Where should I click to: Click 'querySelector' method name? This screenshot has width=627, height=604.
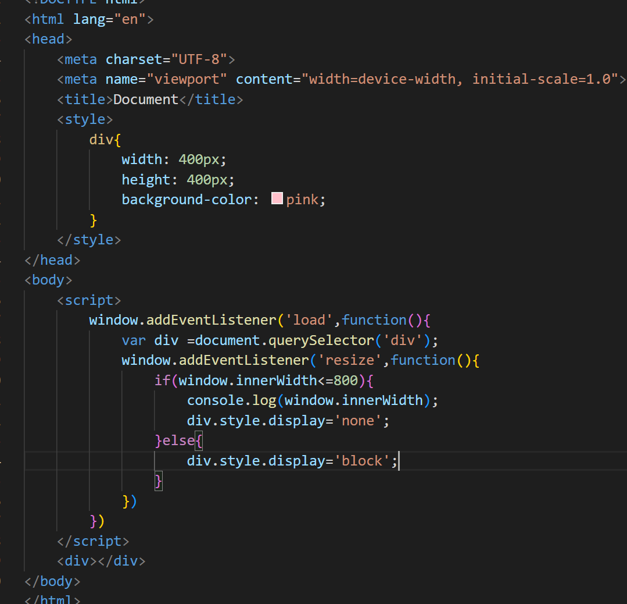click(x=321, y=340)
